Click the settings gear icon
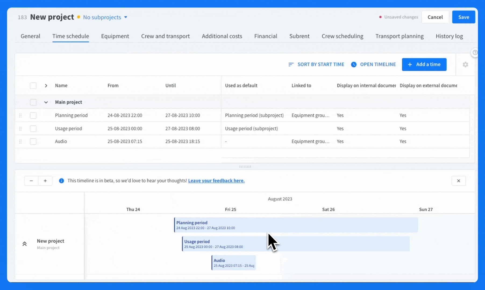The image size is (485, 290). [465, 64]
